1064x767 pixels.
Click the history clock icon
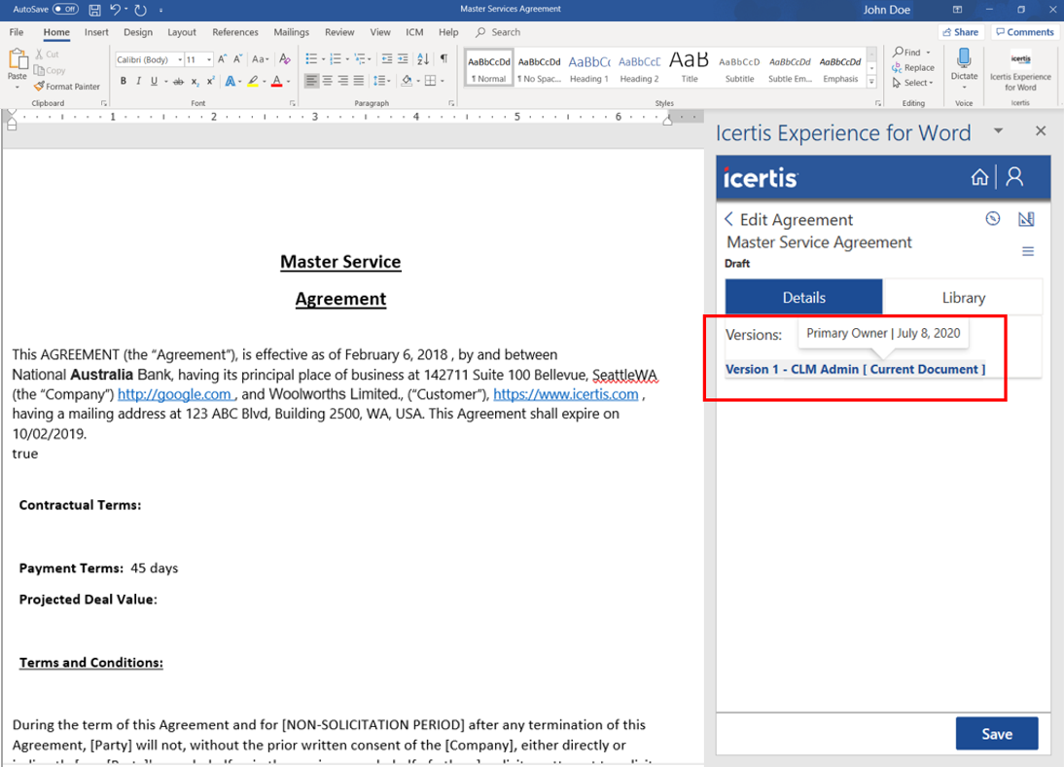click(x=993, y=219)
